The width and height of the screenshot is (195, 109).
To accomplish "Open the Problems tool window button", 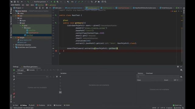I will pyautogui.click(x=41, y=105).
